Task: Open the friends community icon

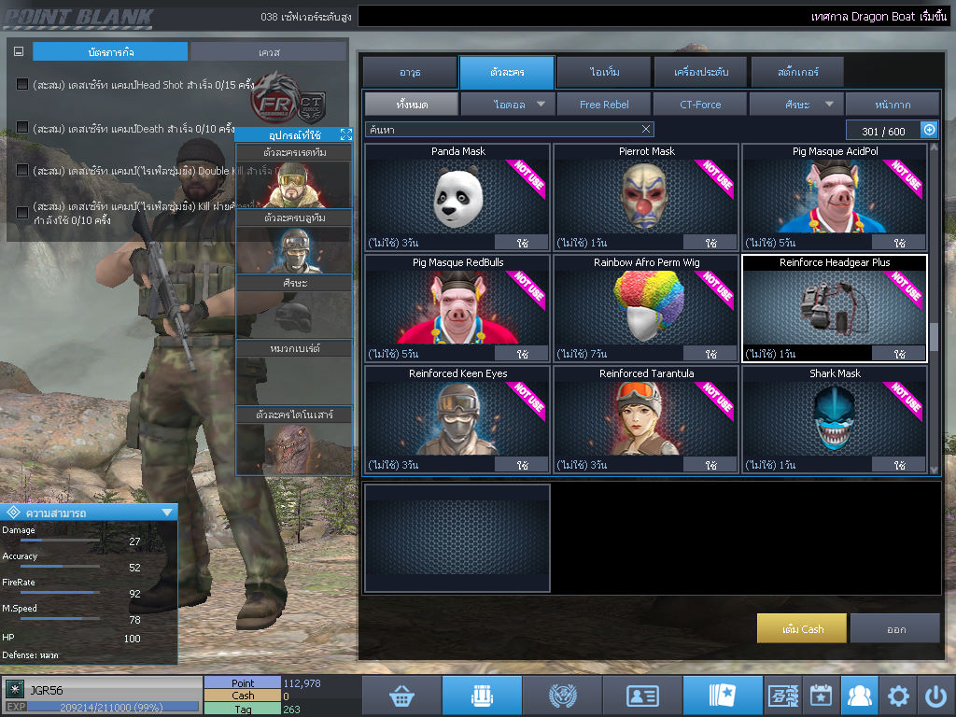Action: (859, 695)
